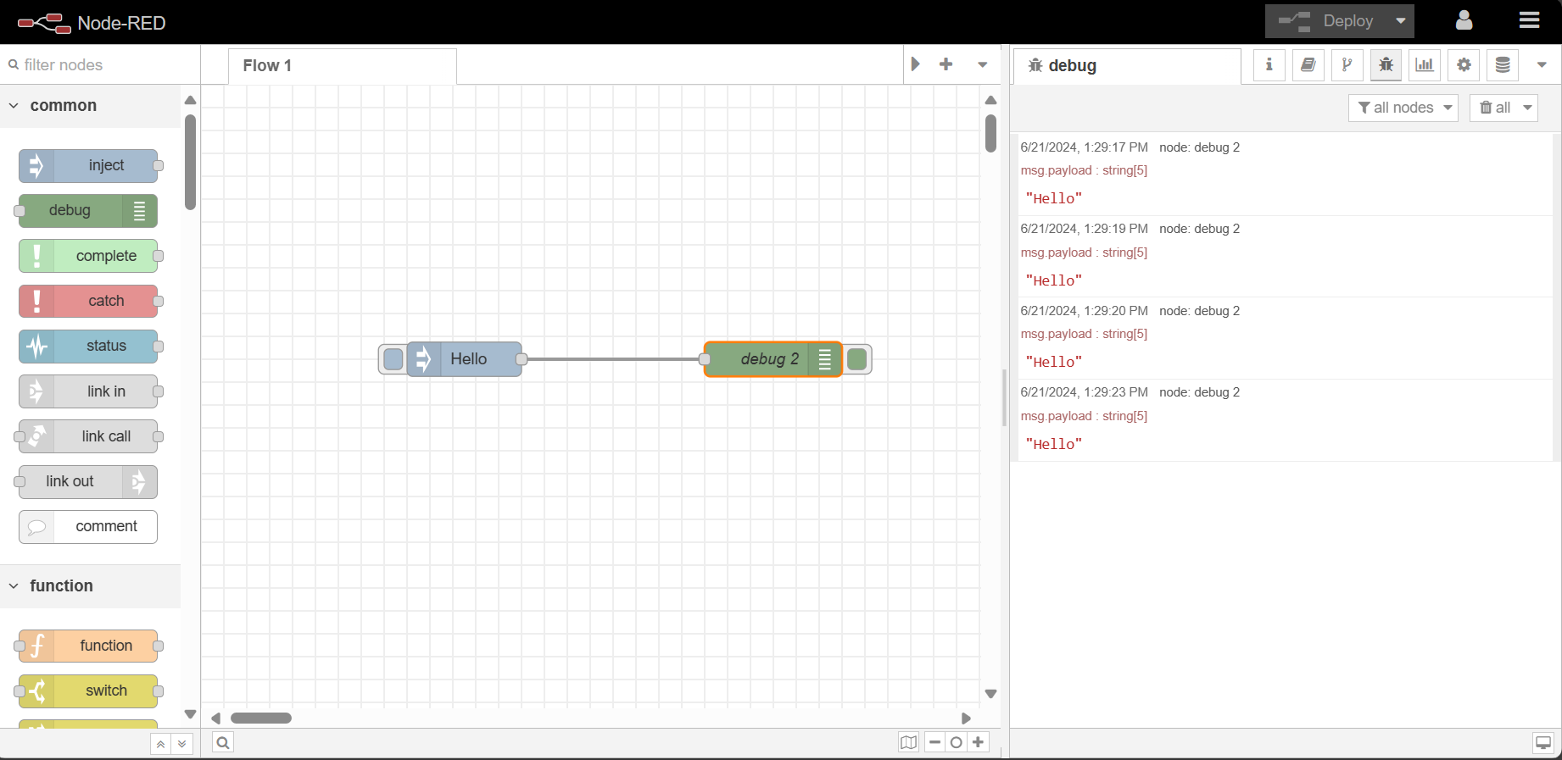Screen dimensions: 1562x760
Task: Click the canvas vertical scrollbar thumb
Action: pyautogui.click(x=990, y=134)
